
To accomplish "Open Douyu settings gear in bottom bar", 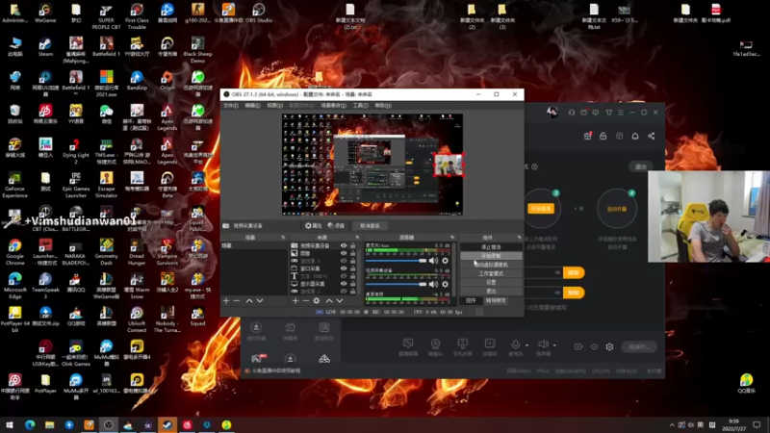I will (x=609, y=346).
